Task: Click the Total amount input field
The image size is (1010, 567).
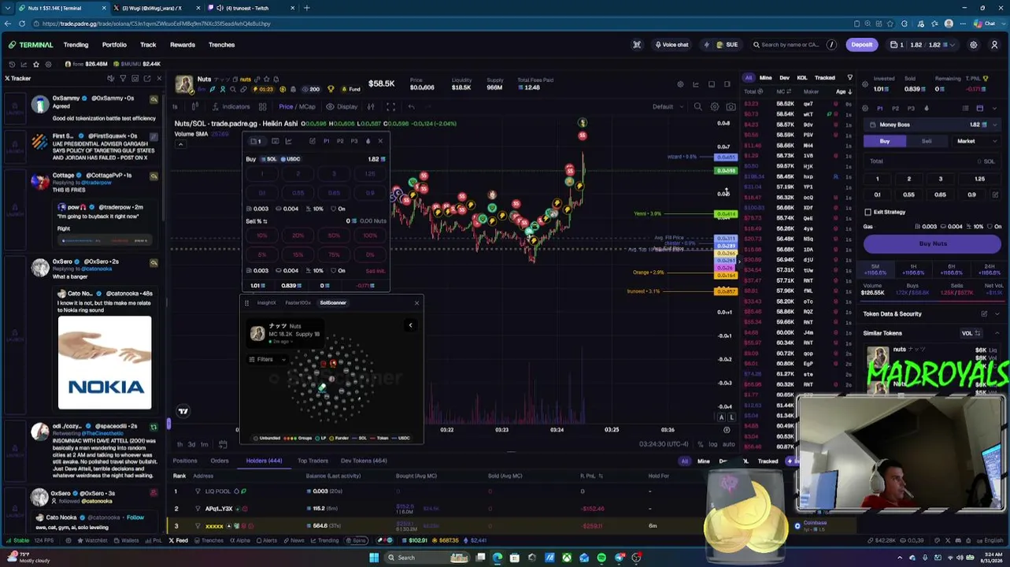Action: (x=933, y=161)
